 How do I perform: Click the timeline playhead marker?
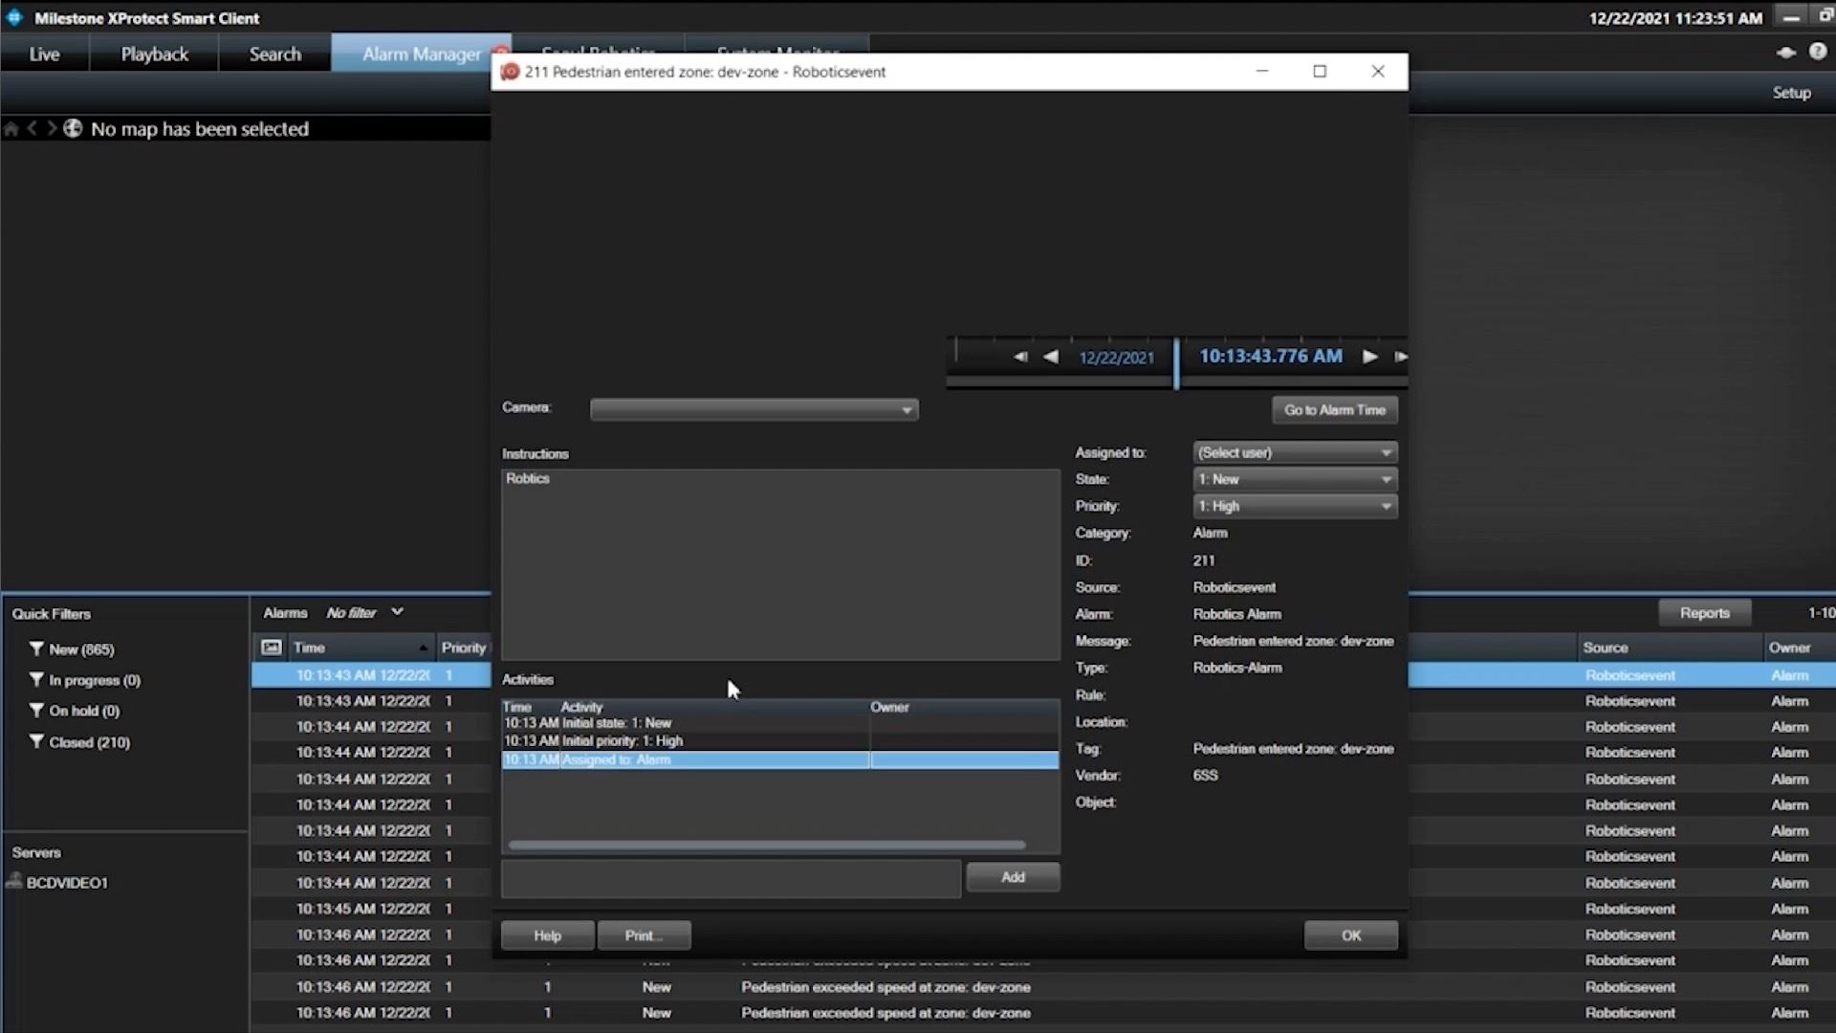click(x=1176, y=363)
